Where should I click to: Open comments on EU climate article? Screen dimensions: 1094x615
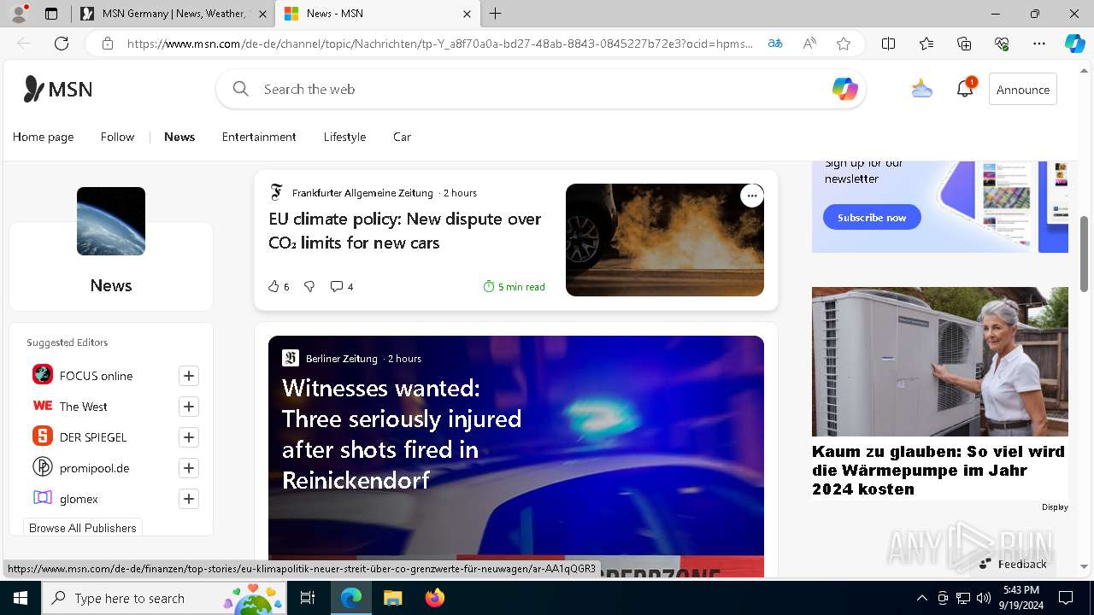(341, 287)
